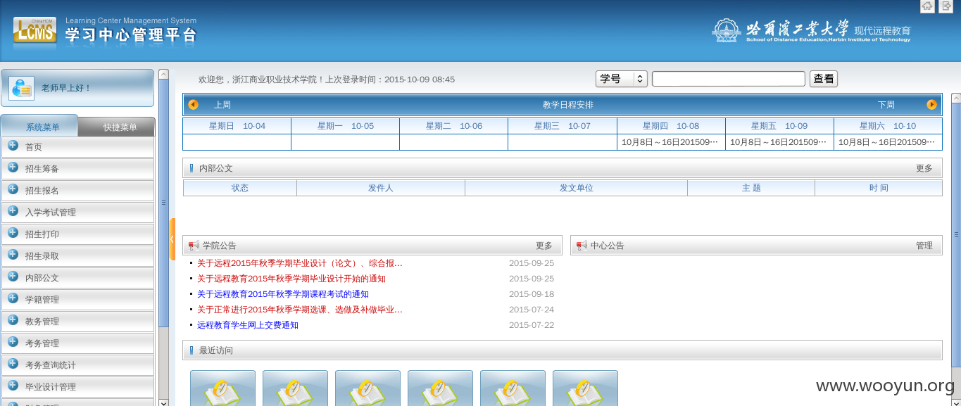Click the next week arrow icon
Viewport: 961px width, 406px height.
(x=932, y=105)
